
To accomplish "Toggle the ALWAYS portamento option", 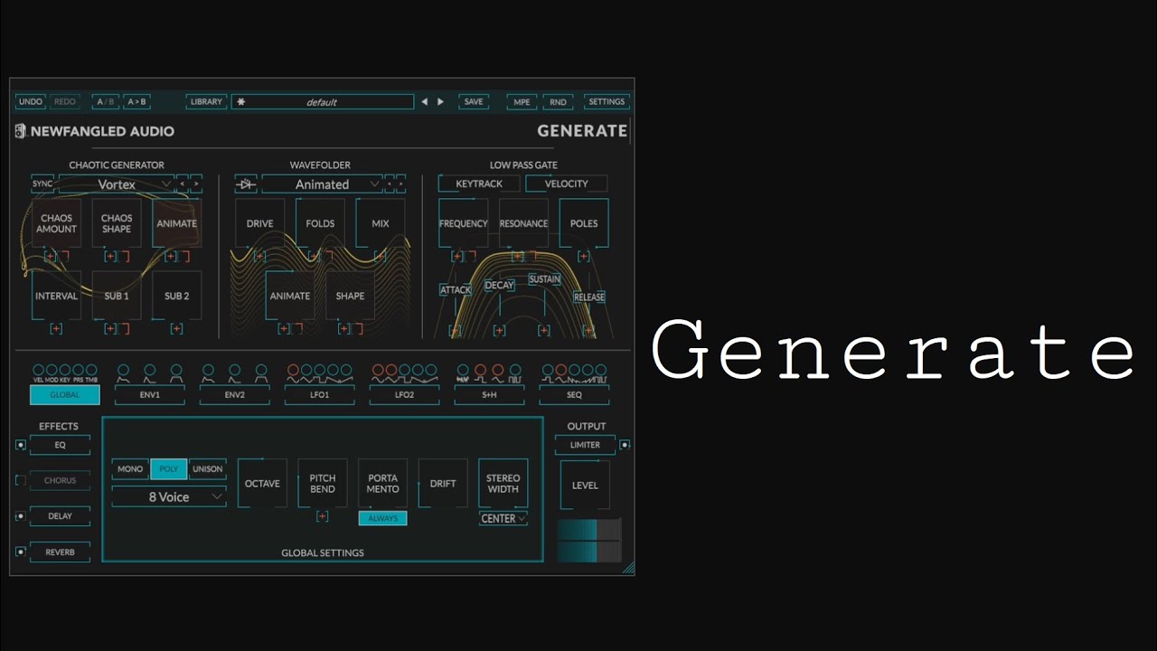I will click(x=383, y=518).
